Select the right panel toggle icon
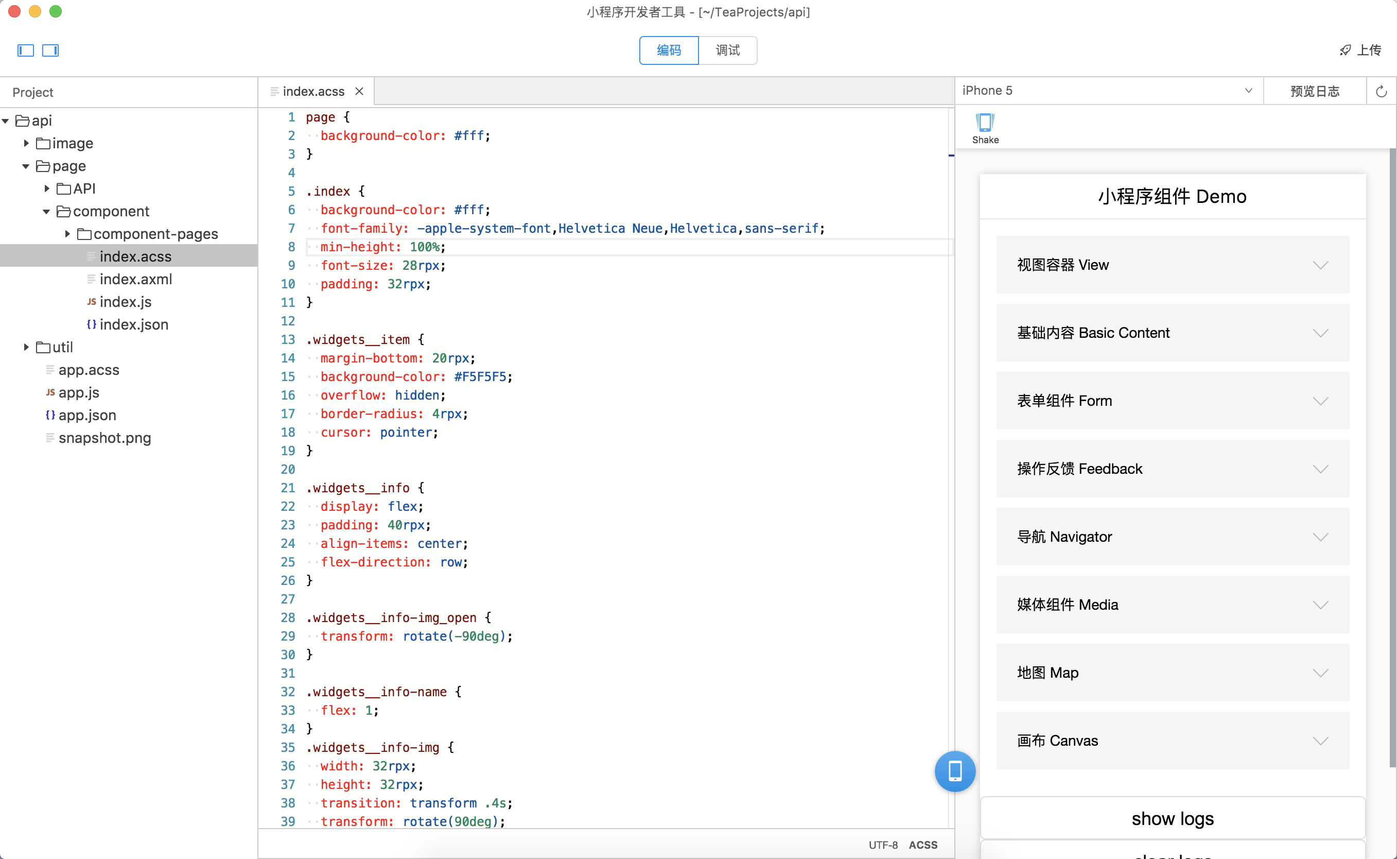This screenshot has width=1397, height=859. (50, 50)
